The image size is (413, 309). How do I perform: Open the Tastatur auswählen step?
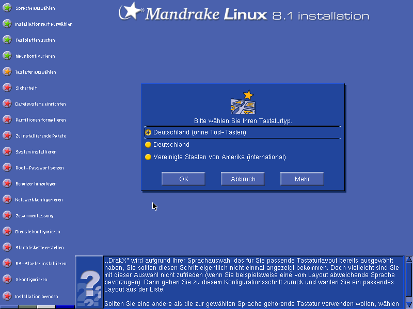[36, 72]
